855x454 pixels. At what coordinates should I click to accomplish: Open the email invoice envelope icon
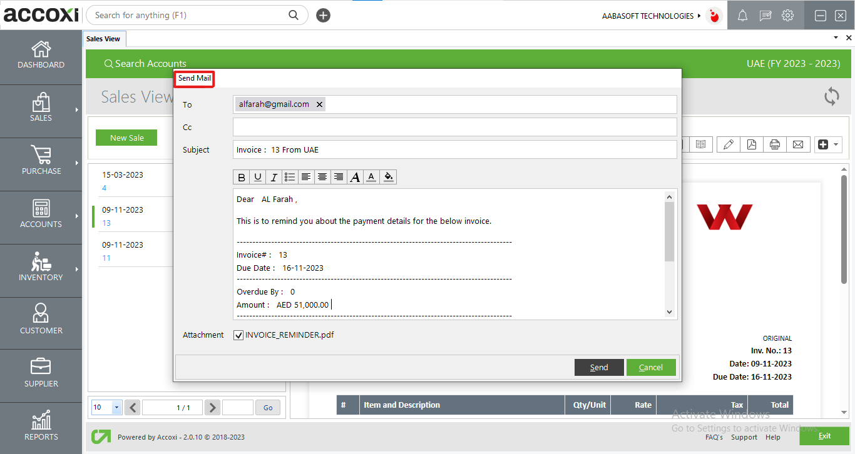(798, 144)
